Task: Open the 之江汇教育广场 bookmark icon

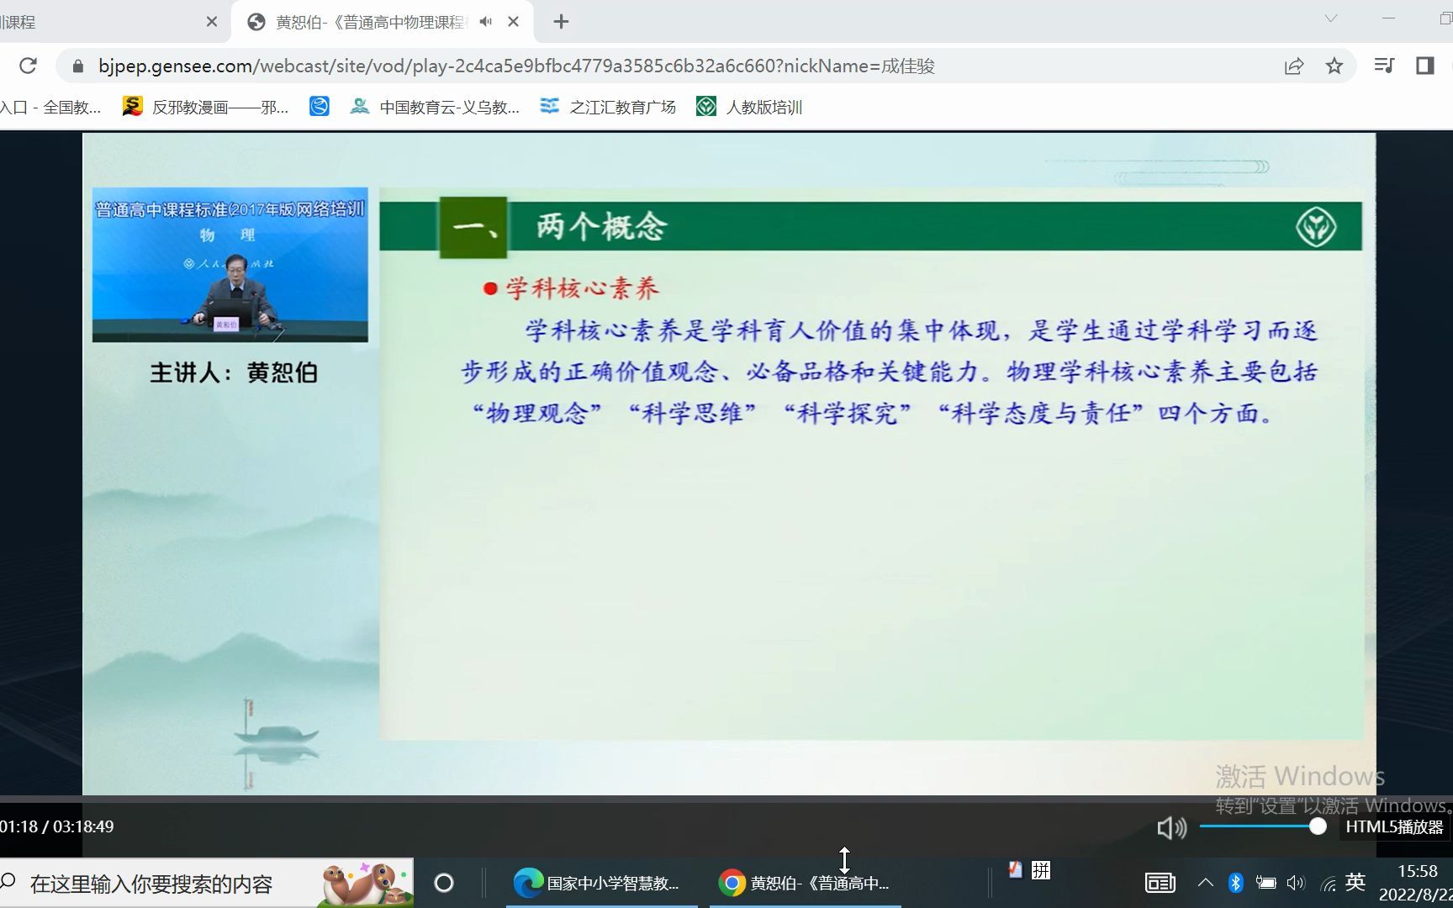Action: [x=550, y=106]
